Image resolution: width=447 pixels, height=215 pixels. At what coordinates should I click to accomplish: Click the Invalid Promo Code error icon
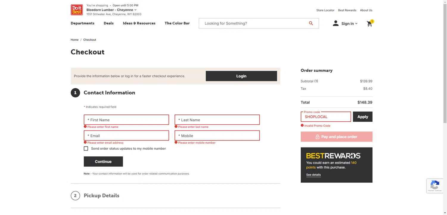click(302, 125)
